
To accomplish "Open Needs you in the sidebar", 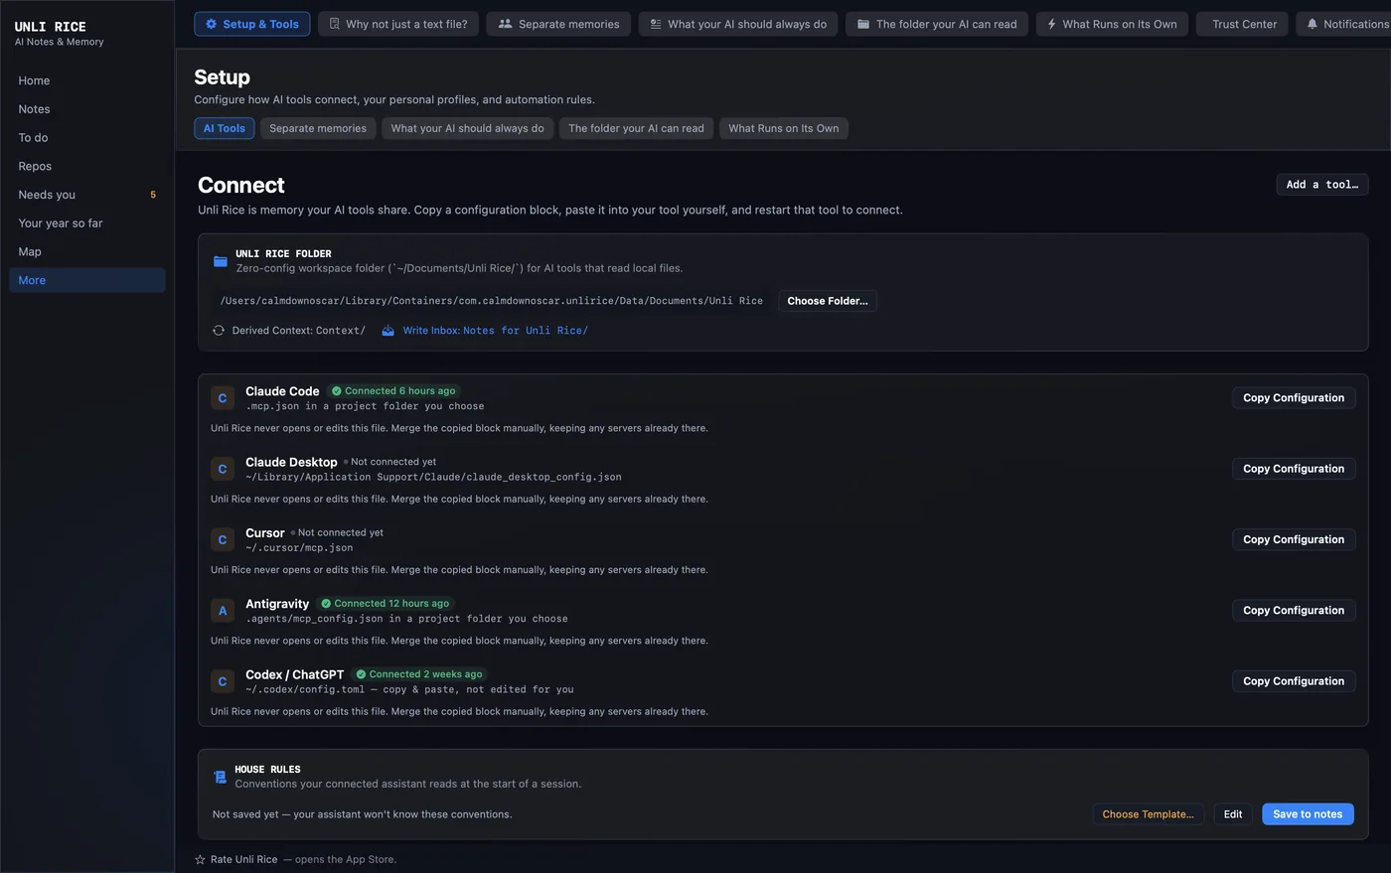I will click(x=87, y=195).
